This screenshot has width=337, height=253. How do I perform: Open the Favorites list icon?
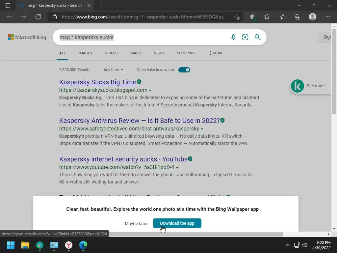(283, 17)
